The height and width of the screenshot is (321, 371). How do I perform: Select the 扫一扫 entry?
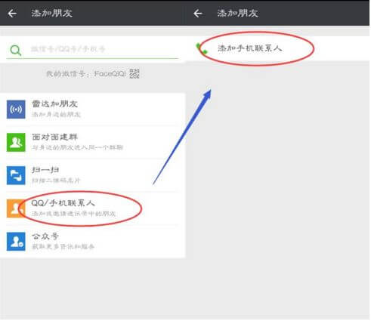click(93, 175)
